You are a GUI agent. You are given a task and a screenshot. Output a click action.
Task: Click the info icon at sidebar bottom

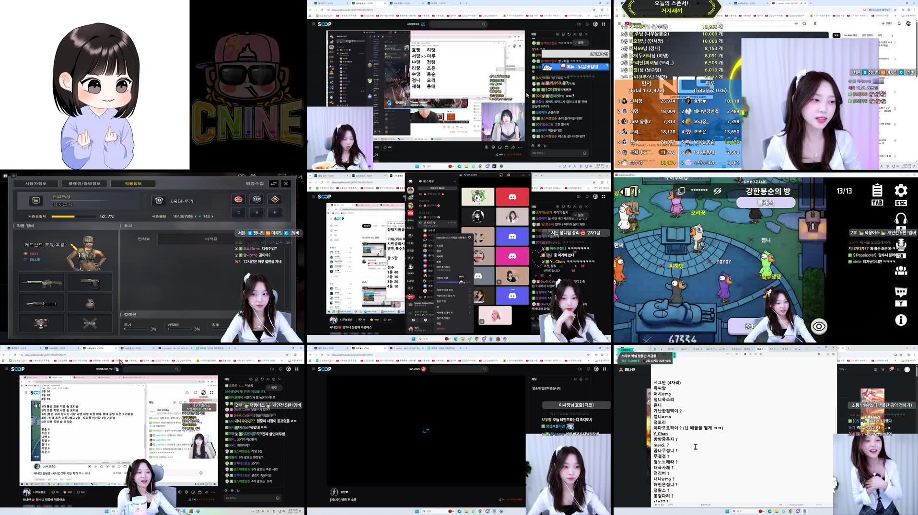[901, 320]
